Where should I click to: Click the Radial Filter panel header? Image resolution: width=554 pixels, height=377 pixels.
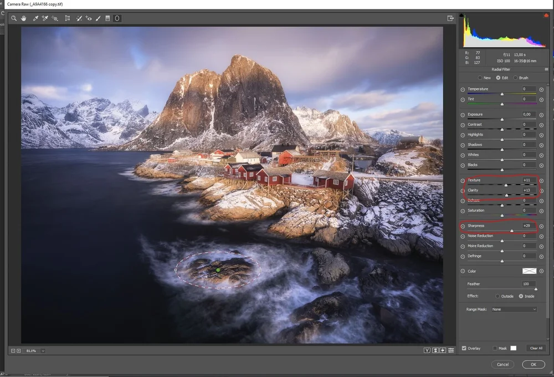500,69
